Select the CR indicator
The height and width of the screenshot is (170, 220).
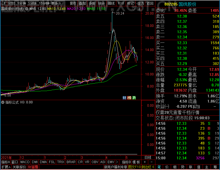pos(80,162)
